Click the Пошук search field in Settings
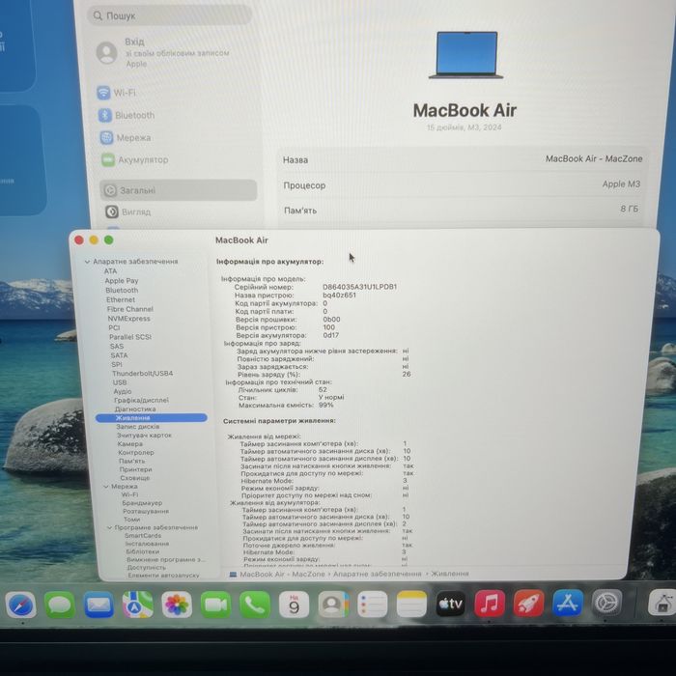Viewport: 676px width, 676px height. click(170, 16)
